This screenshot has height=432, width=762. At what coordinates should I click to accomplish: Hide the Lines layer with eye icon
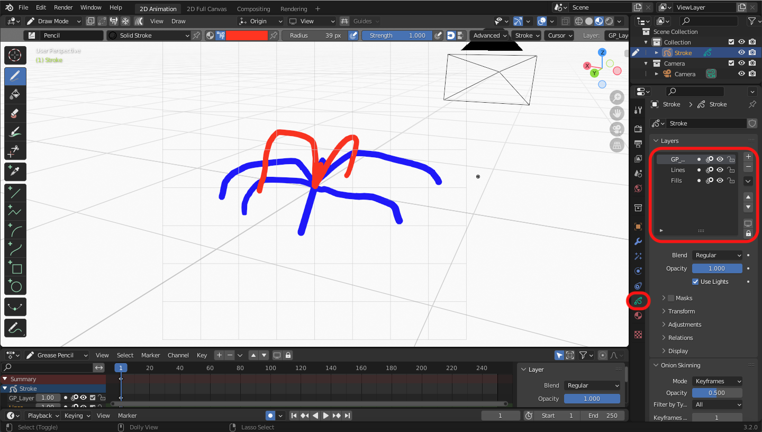coord(720,170)
